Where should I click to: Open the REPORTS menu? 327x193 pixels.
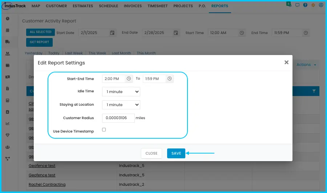point(220,6)
